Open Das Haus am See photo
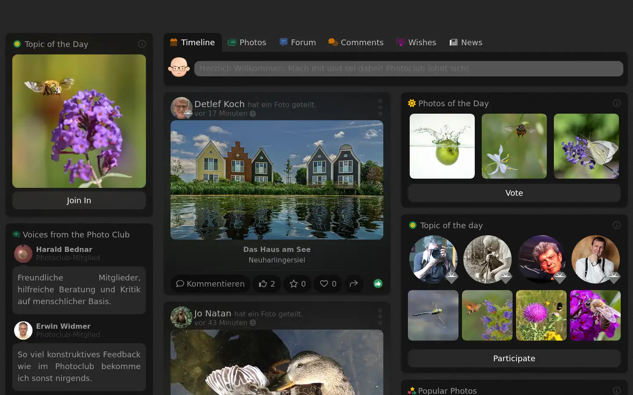633x395 pixels. pos(277,180)
